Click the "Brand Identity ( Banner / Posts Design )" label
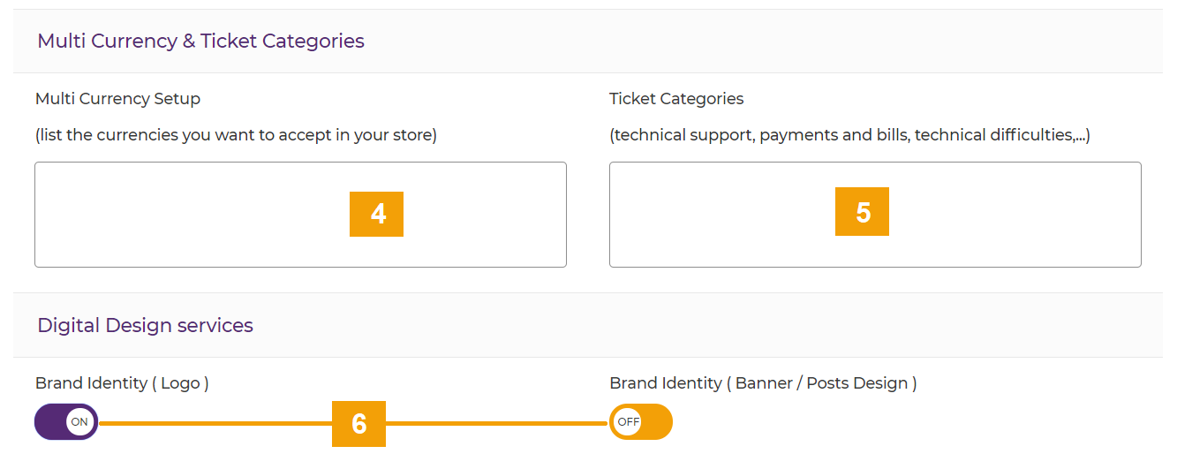This screenshot has width=1177, height=469. point(763,383)
